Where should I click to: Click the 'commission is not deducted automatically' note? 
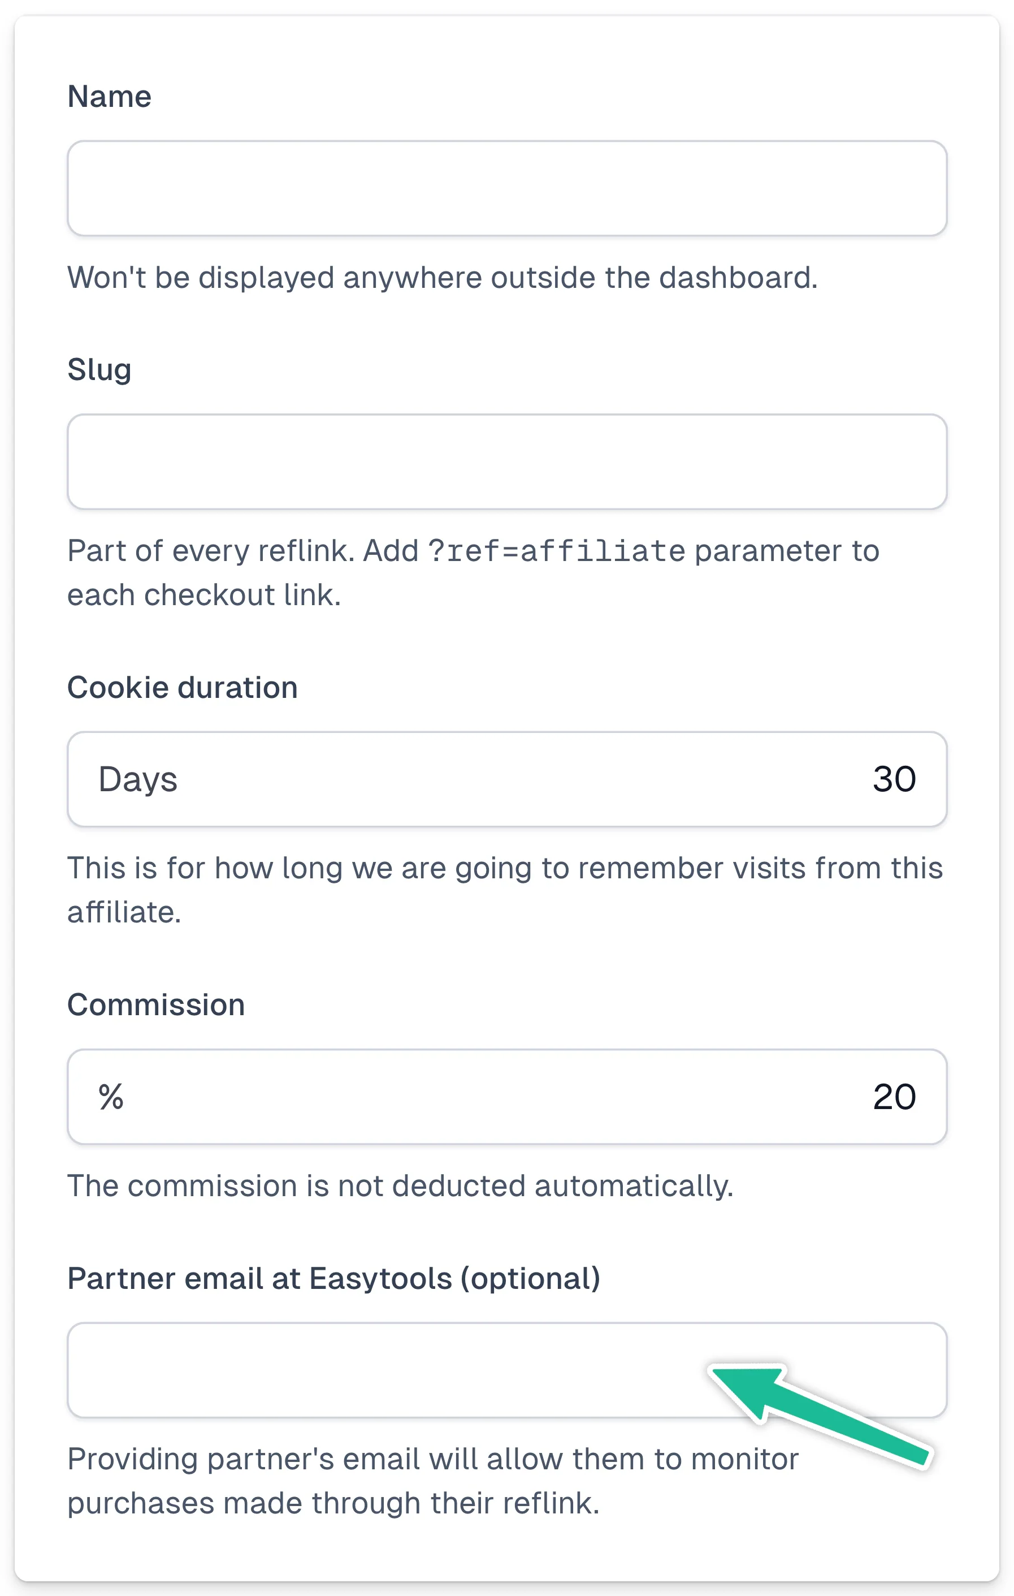[x=401, y=1187]
